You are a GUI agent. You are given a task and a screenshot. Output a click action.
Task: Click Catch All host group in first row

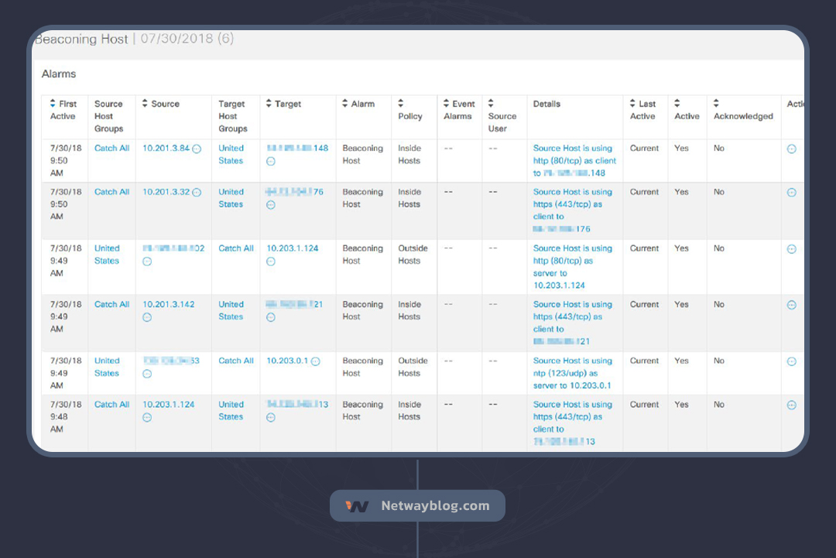[111, 149]
